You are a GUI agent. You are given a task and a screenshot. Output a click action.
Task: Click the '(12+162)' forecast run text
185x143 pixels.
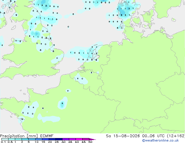(x=176, y=136)
